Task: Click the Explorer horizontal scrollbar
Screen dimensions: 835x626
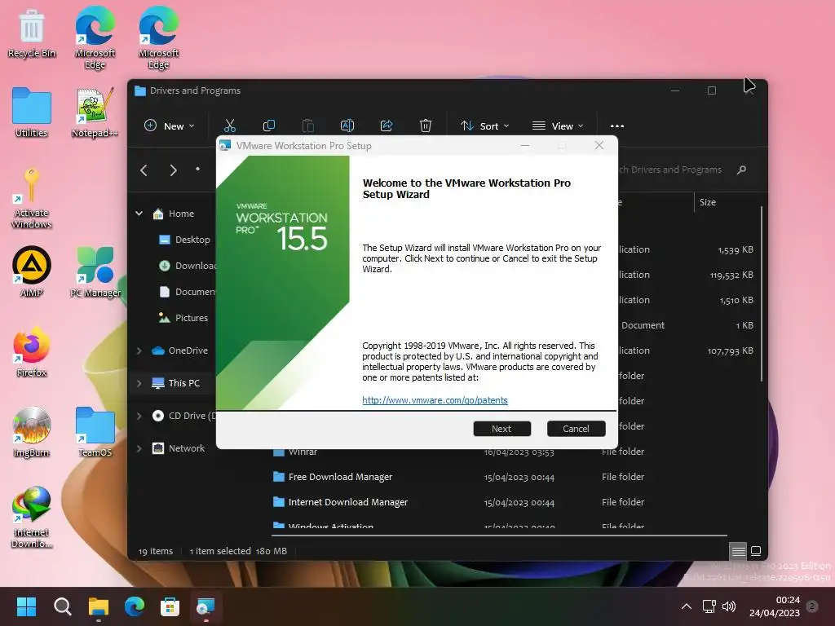Action: tap(499, 535)
